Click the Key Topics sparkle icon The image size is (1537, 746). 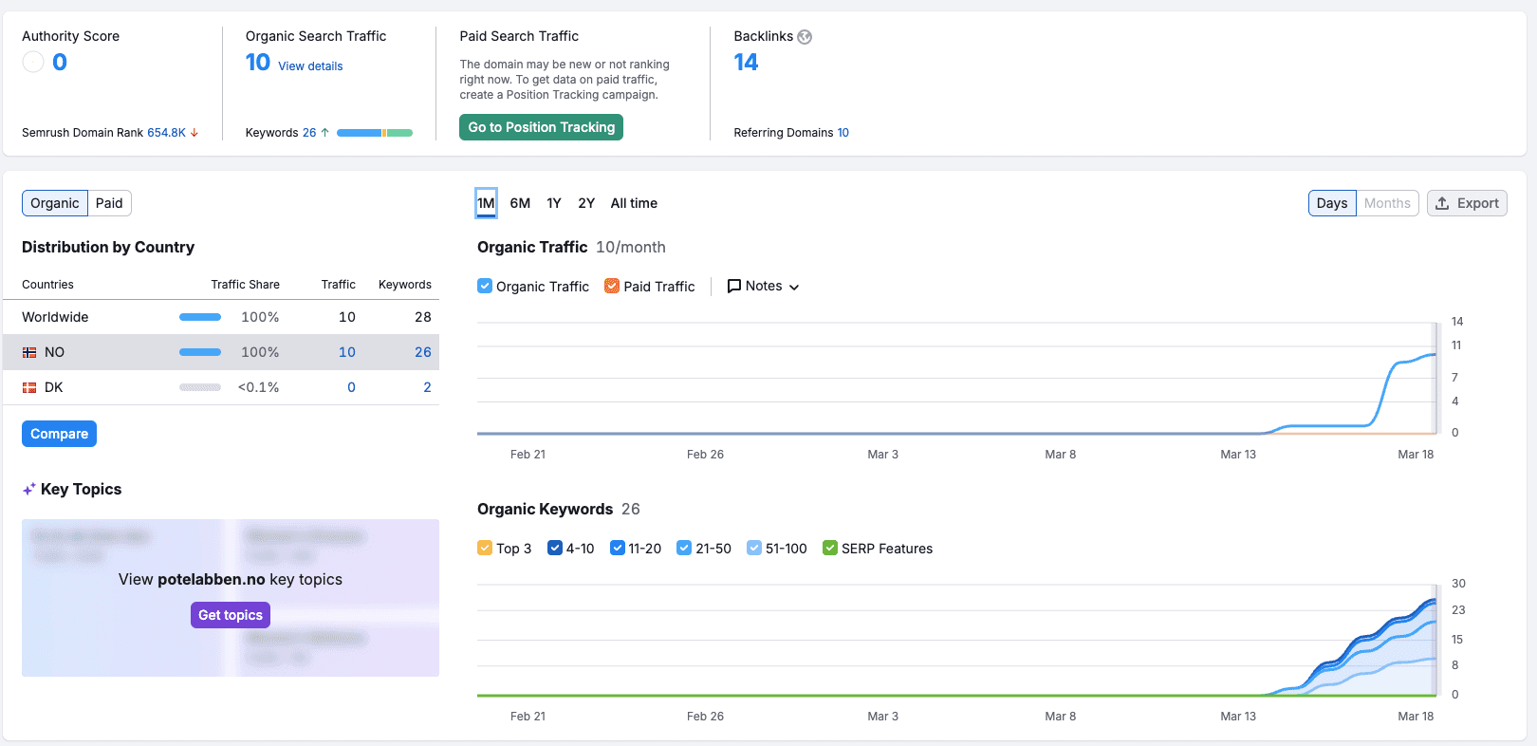(29, 490)
